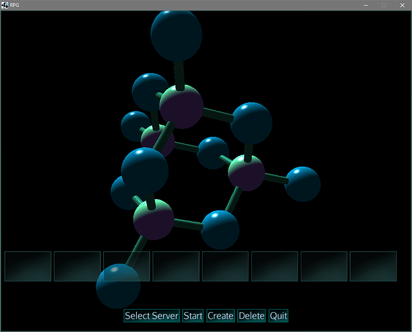Image resolution: width=412 pixels, height=332 pixels.
Task: Exit via the Quit button
Action: (x=278, y=315)
